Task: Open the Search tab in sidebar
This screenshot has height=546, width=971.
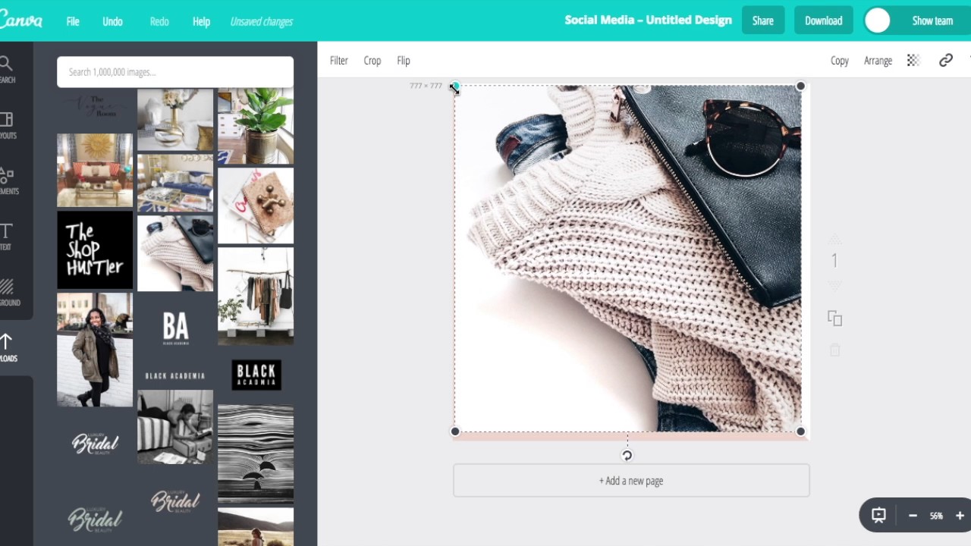Action: point(7,69)
